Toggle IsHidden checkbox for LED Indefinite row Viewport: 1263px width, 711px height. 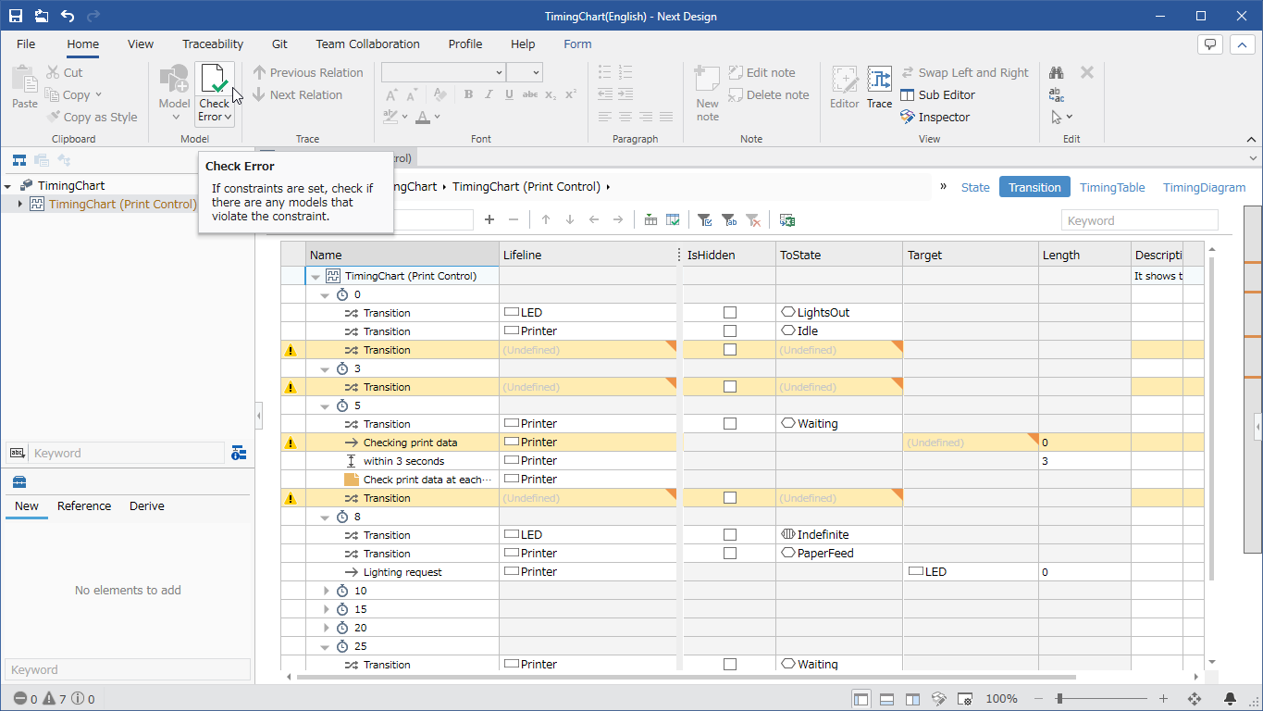coord(730,534)
